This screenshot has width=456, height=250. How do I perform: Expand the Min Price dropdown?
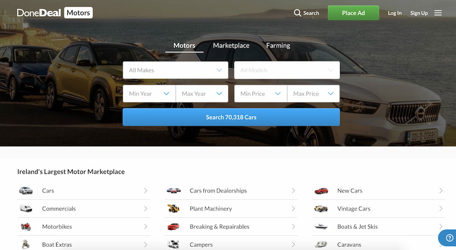point(260,94)
